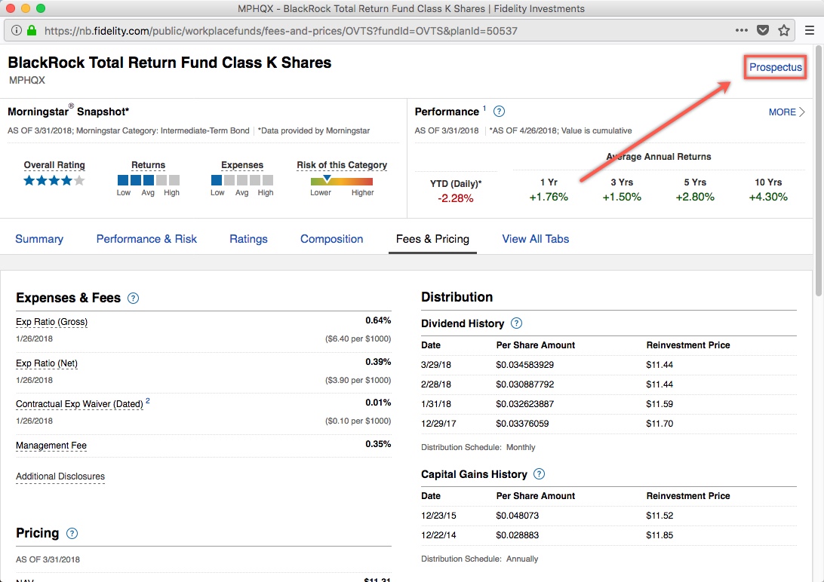This screenshot has height=582, width=824.
Task: Switch to the Summary tab
Action: point(39,239)
